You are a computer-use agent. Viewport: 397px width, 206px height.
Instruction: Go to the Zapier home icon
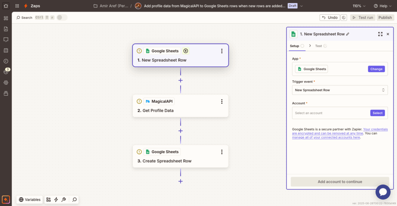tap(6, 6)
